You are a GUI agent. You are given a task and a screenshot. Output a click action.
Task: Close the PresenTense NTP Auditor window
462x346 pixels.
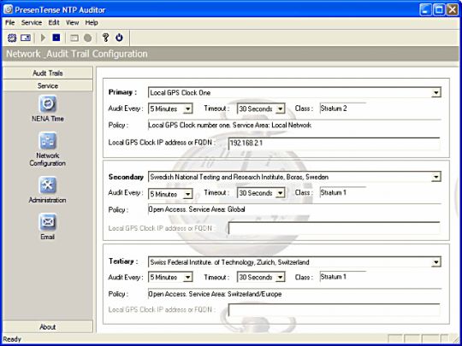point(452,9)
